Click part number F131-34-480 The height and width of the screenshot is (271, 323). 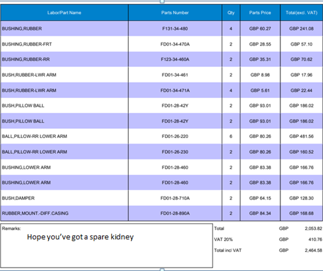pos(175,29)
